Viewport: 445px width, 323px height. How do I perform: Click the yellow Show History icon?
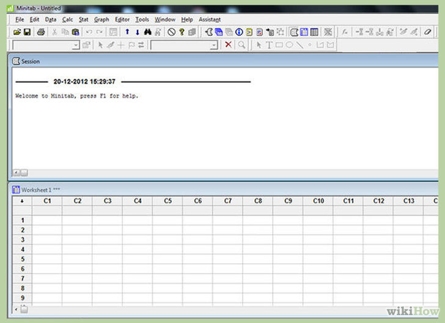click(249, 32)
